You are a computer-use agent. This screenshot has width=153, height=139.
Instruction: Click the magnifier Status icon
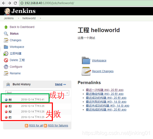tap(6, 34)
